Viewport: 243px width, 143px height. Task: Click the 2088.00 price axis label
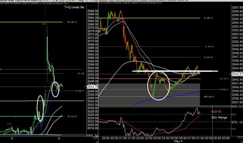click(93, 11)
